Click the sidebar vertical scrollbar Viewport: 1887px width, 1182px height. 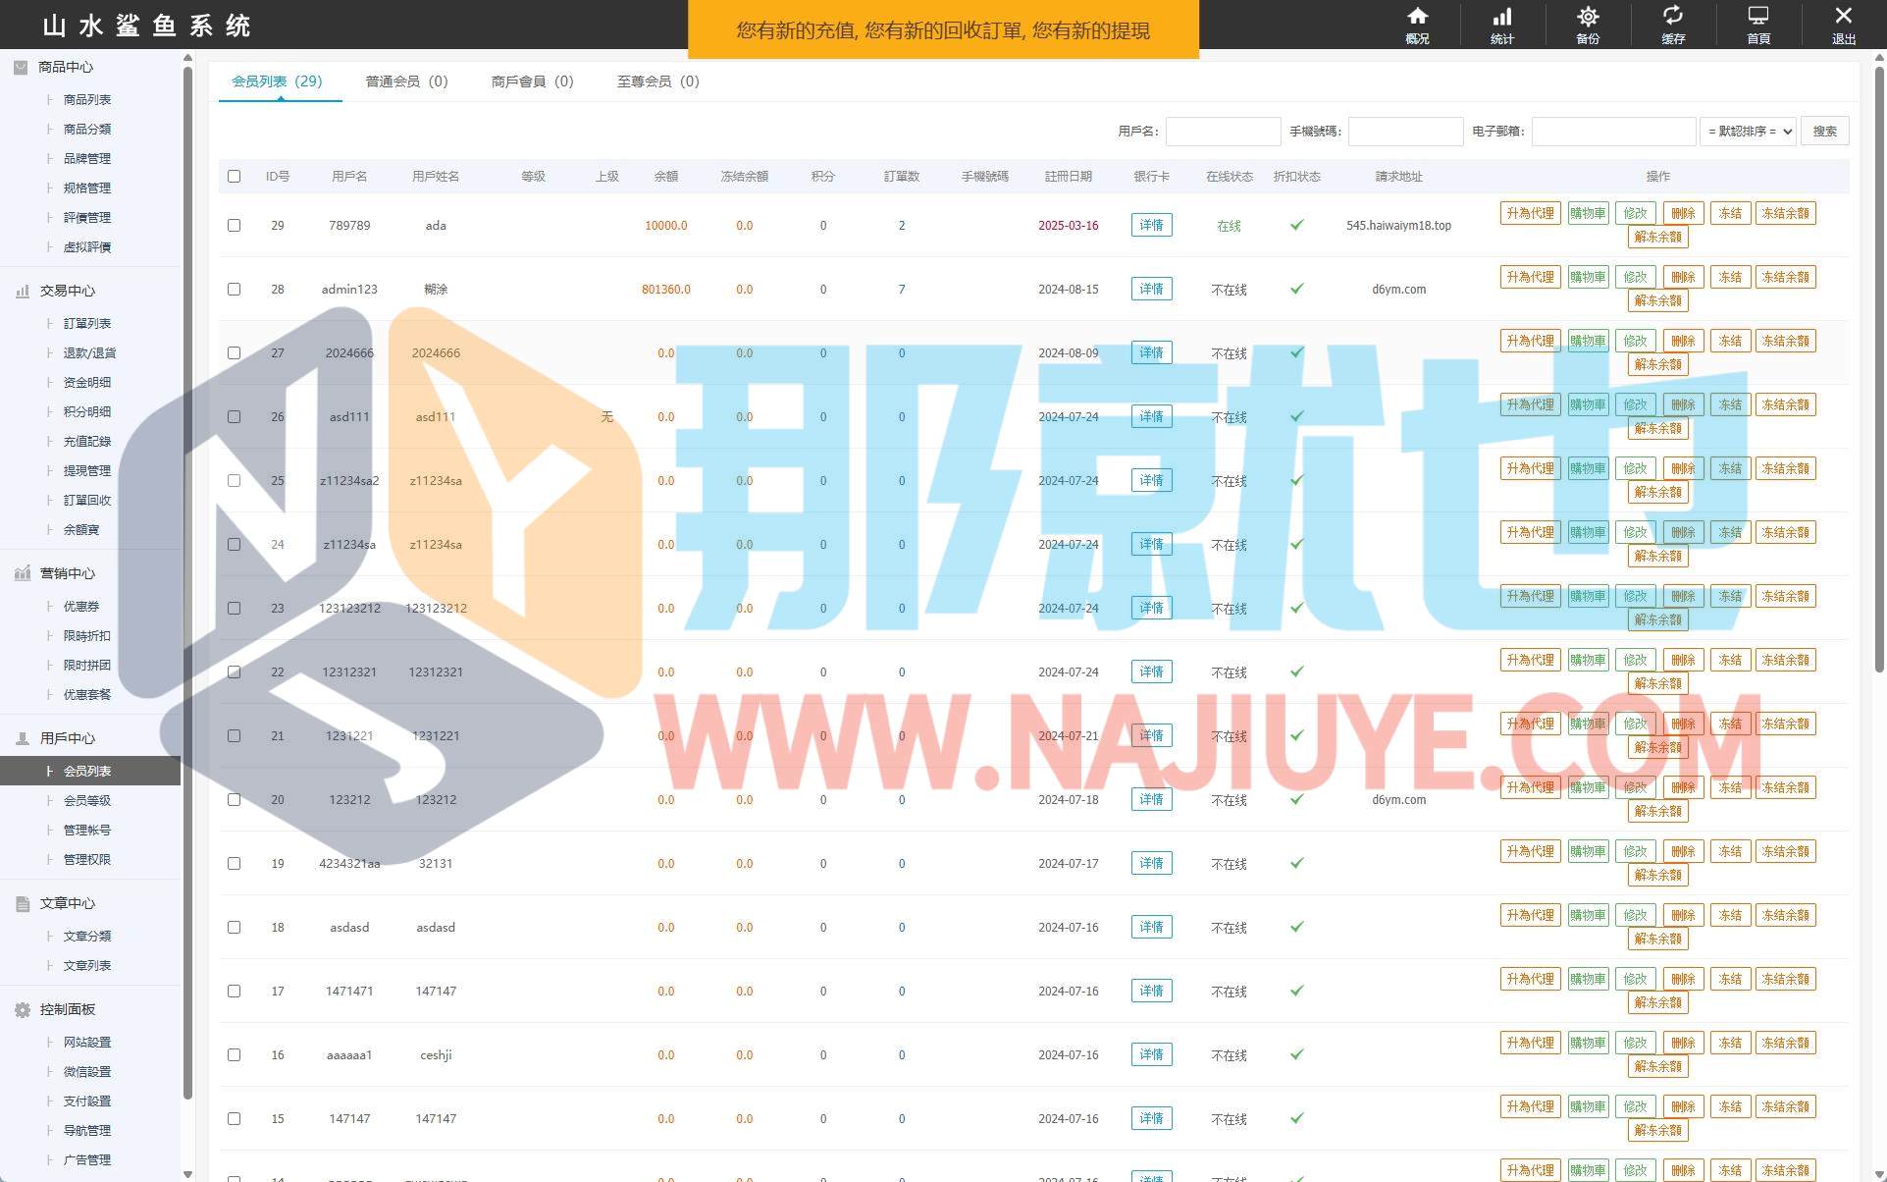click(x=187, y=589)
